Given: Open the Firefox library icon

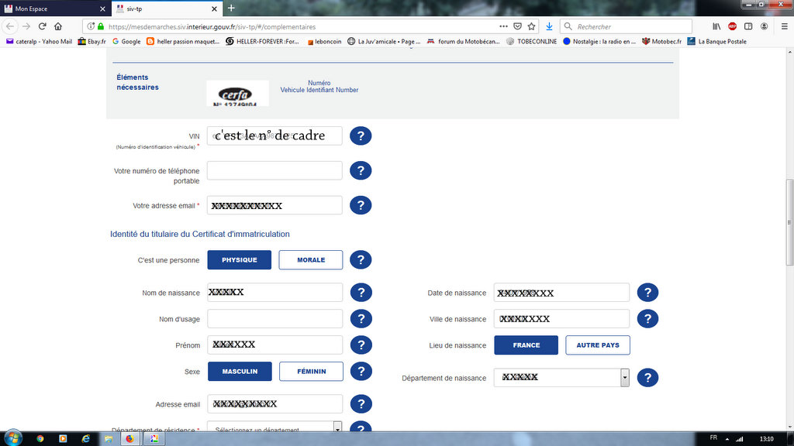Looking at the screenshot, I should click(x=716, y=26).
